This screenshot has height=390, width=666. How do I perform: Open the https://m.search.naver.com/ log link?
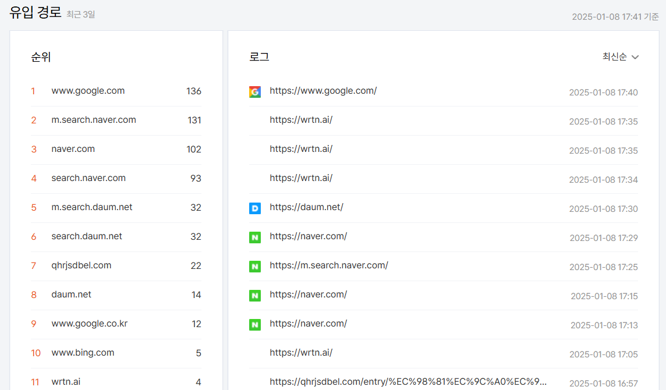point(329,265)
